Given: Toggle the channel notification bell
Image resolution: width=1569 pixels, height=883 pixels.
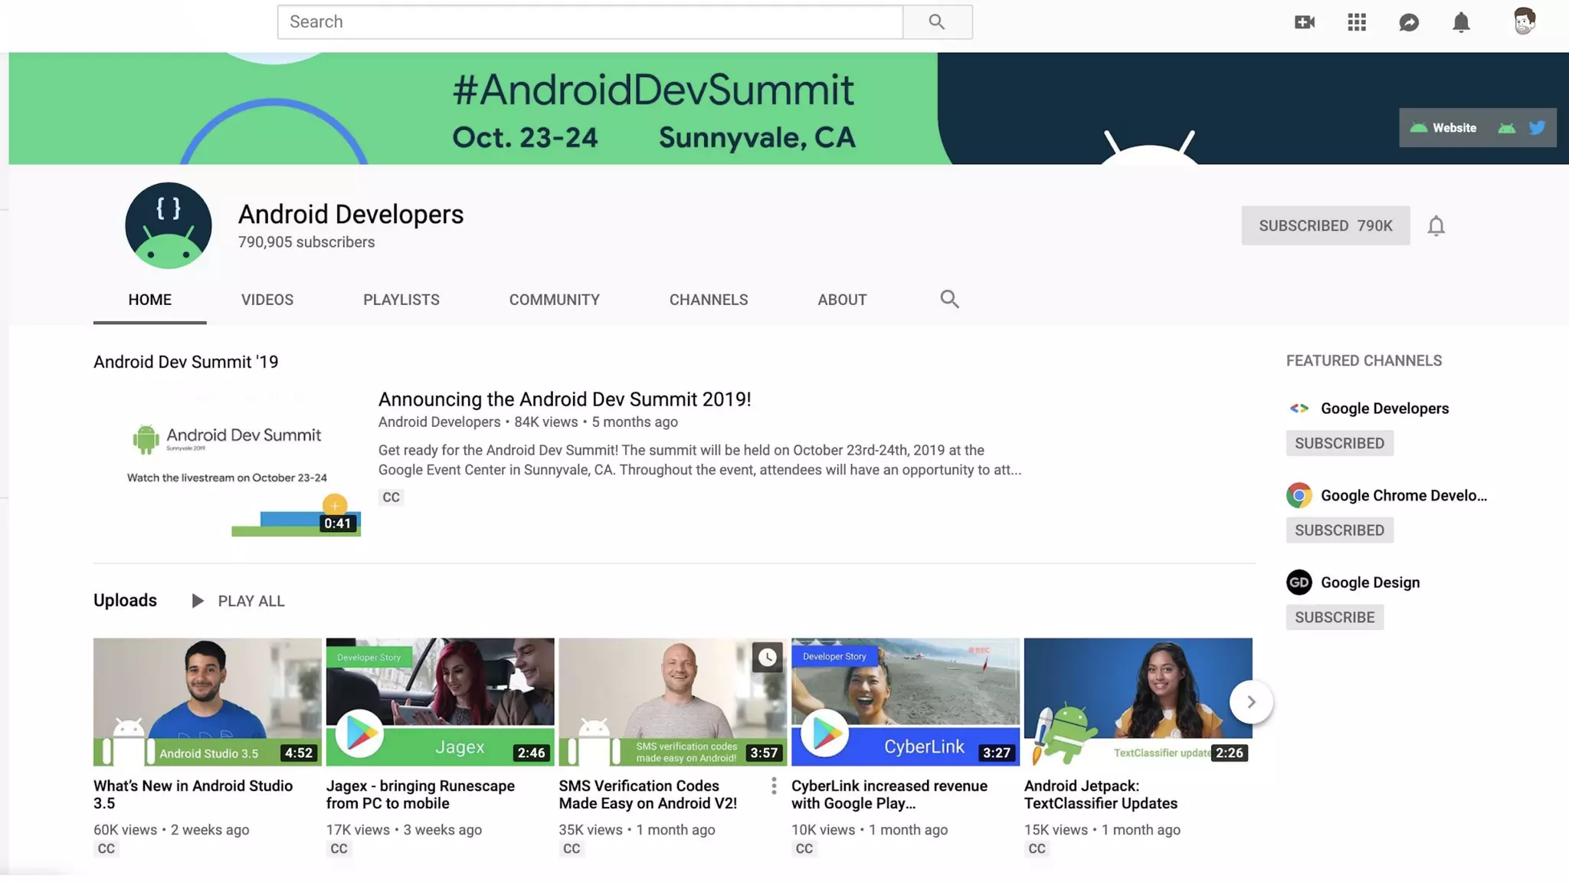Looking at the screenshot, I should click(x=1436, y=226).
